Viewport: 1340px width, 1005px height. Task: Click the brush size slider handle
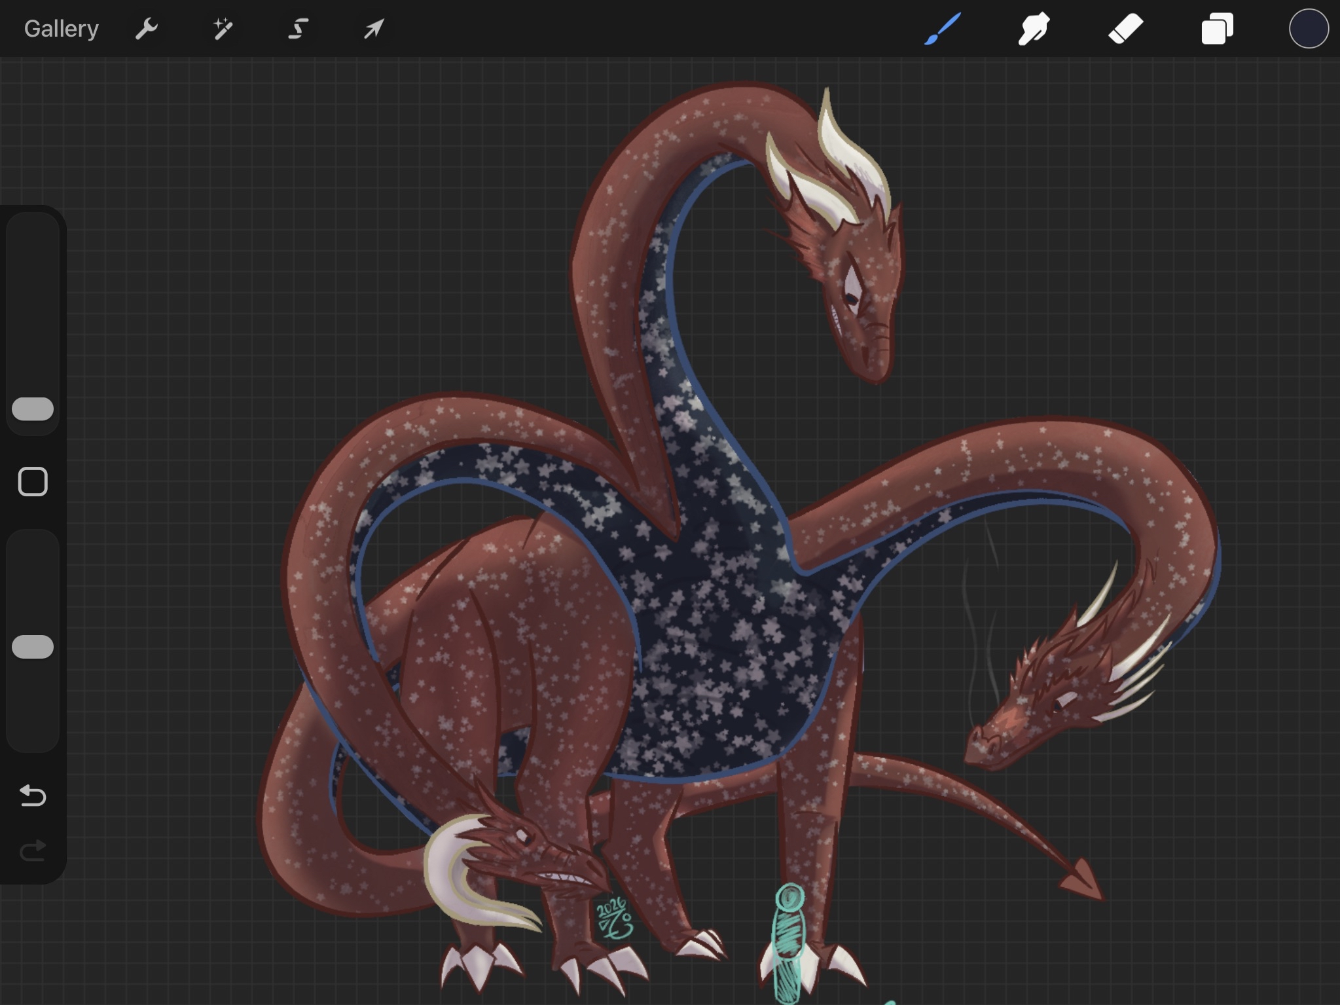pyautogui.click(x=33, y=409)
